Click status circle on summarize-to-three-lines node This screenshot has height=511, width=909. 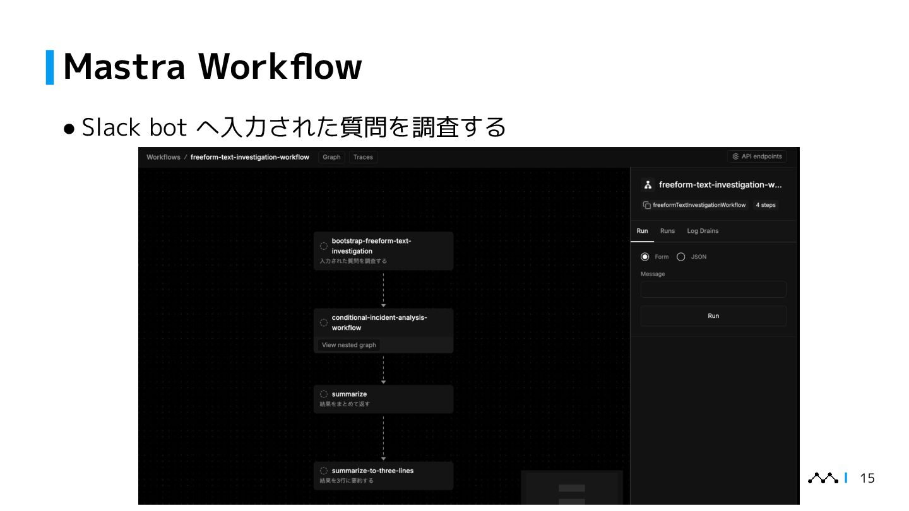point(324,471)
